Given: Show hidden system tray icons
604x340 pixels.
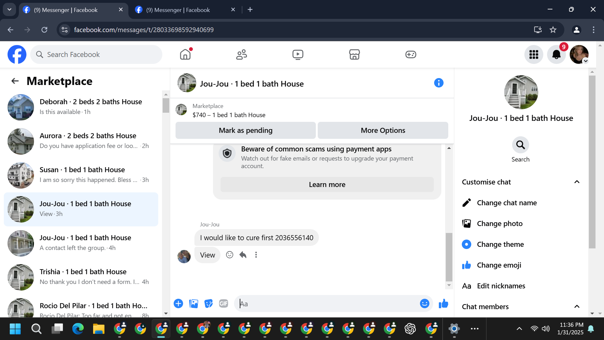Looking at the screenshot, I should pos(519,329).
